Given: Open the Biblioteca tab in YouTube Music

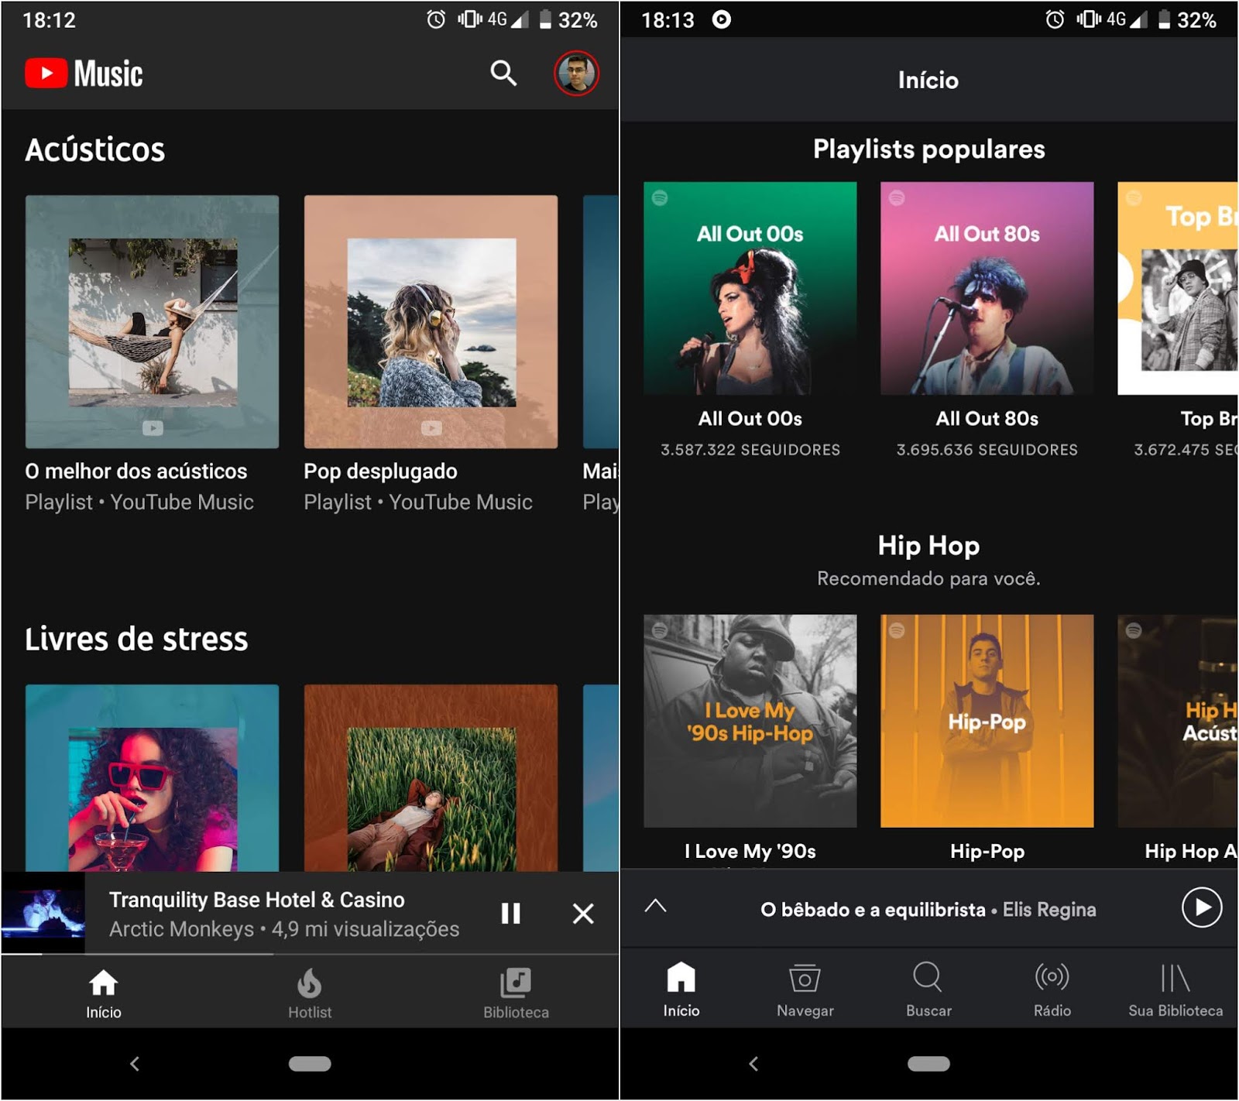Looking at the screenshot, I should pyautogui.click(x=516, y=994).
